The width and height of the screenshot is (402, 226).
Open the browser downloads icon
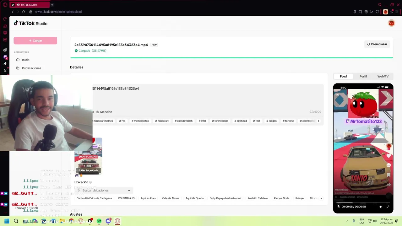coord(391,12)
